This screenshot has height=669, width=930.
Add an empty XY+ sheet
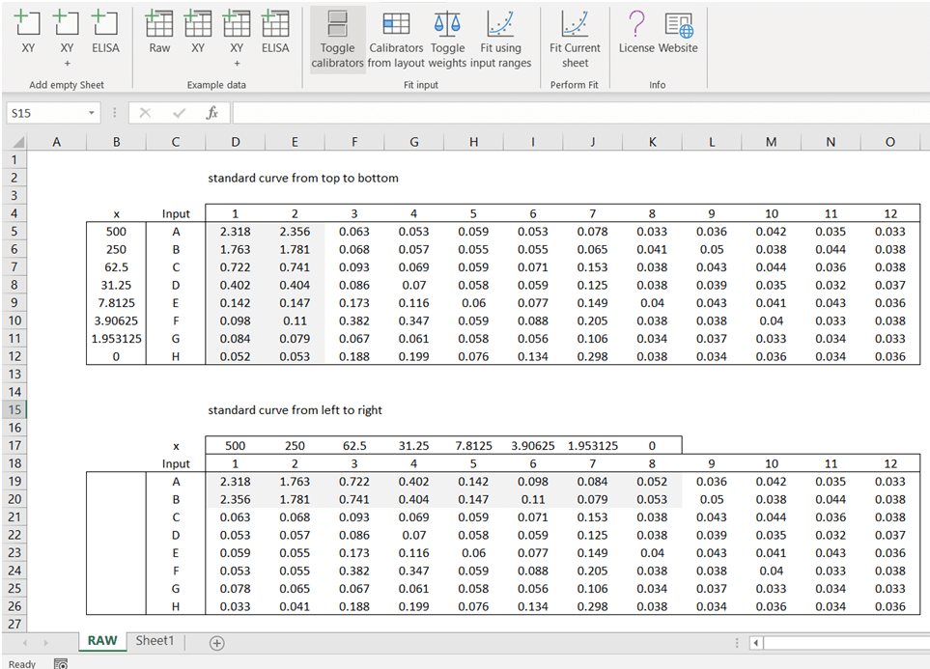tap(67, 39)
